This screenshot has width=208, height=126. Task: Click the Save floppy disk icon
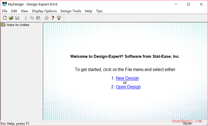pos(17,18)
